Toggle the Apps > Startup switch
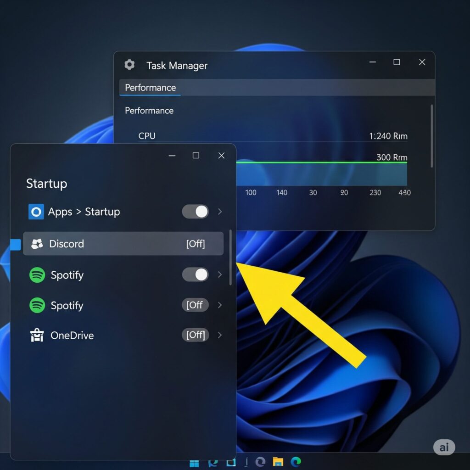This screenshot has height=470, width=470. [195, 212]
